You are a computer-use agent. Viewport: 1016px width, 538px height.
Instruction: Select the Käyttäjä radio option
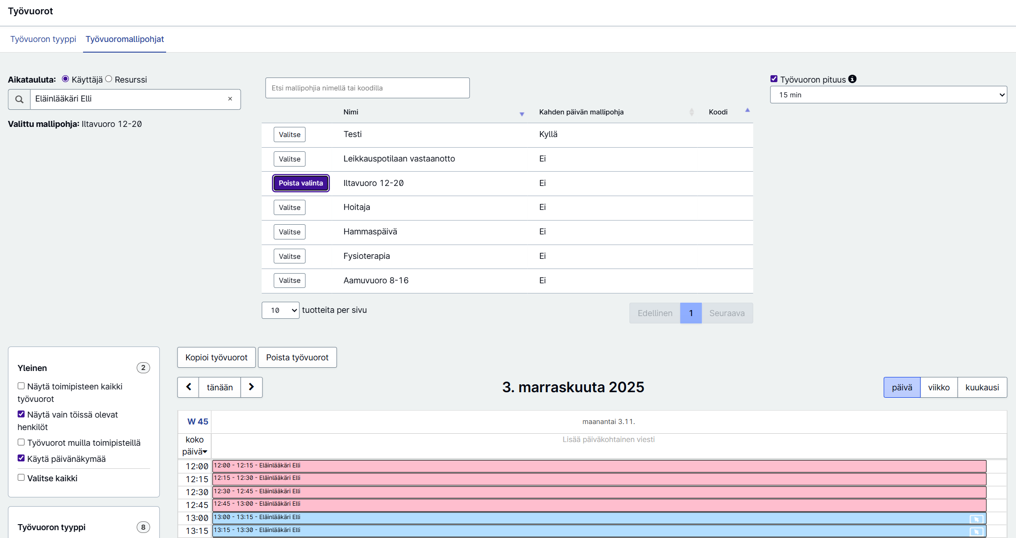(x=66, y=79)
